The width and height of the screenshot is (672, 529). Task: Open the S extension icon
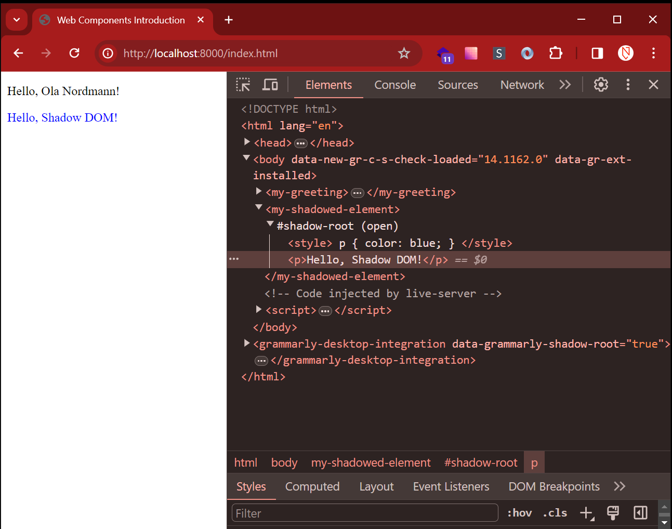[x=499, y=53]
